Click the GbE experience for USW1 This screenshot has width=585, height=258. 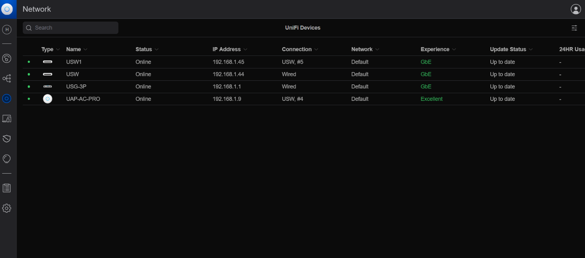[x=426, y=62]
